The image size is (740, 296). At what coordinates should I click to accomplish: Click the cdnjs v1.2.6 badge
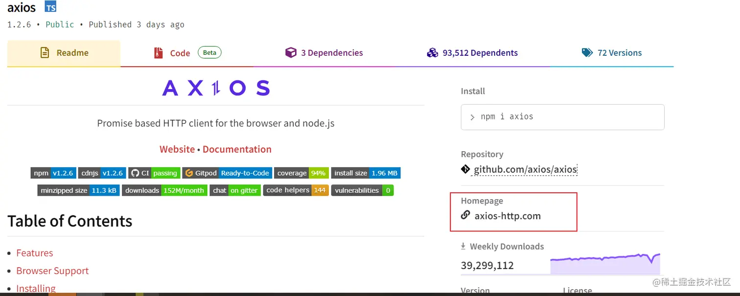(102, 173)
